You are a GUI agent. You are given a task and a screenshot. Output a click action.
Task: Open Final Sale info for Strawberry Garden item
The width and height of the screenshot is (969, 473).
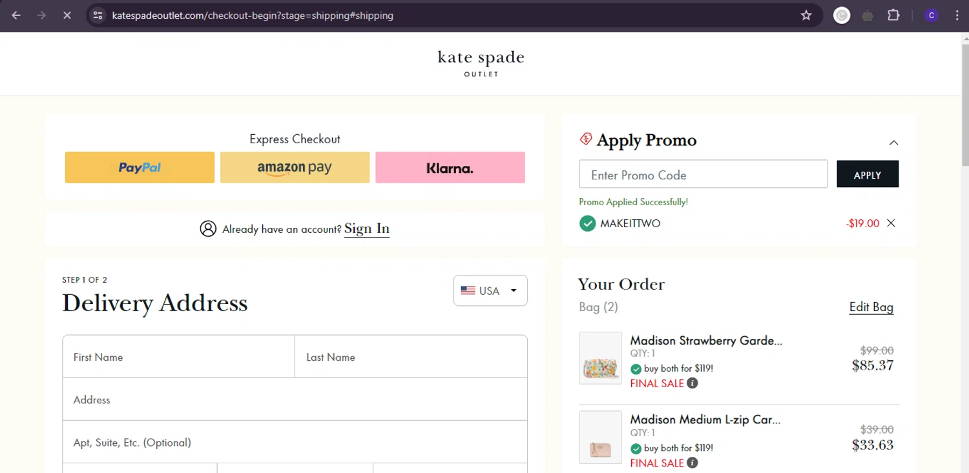pos(693,383)
